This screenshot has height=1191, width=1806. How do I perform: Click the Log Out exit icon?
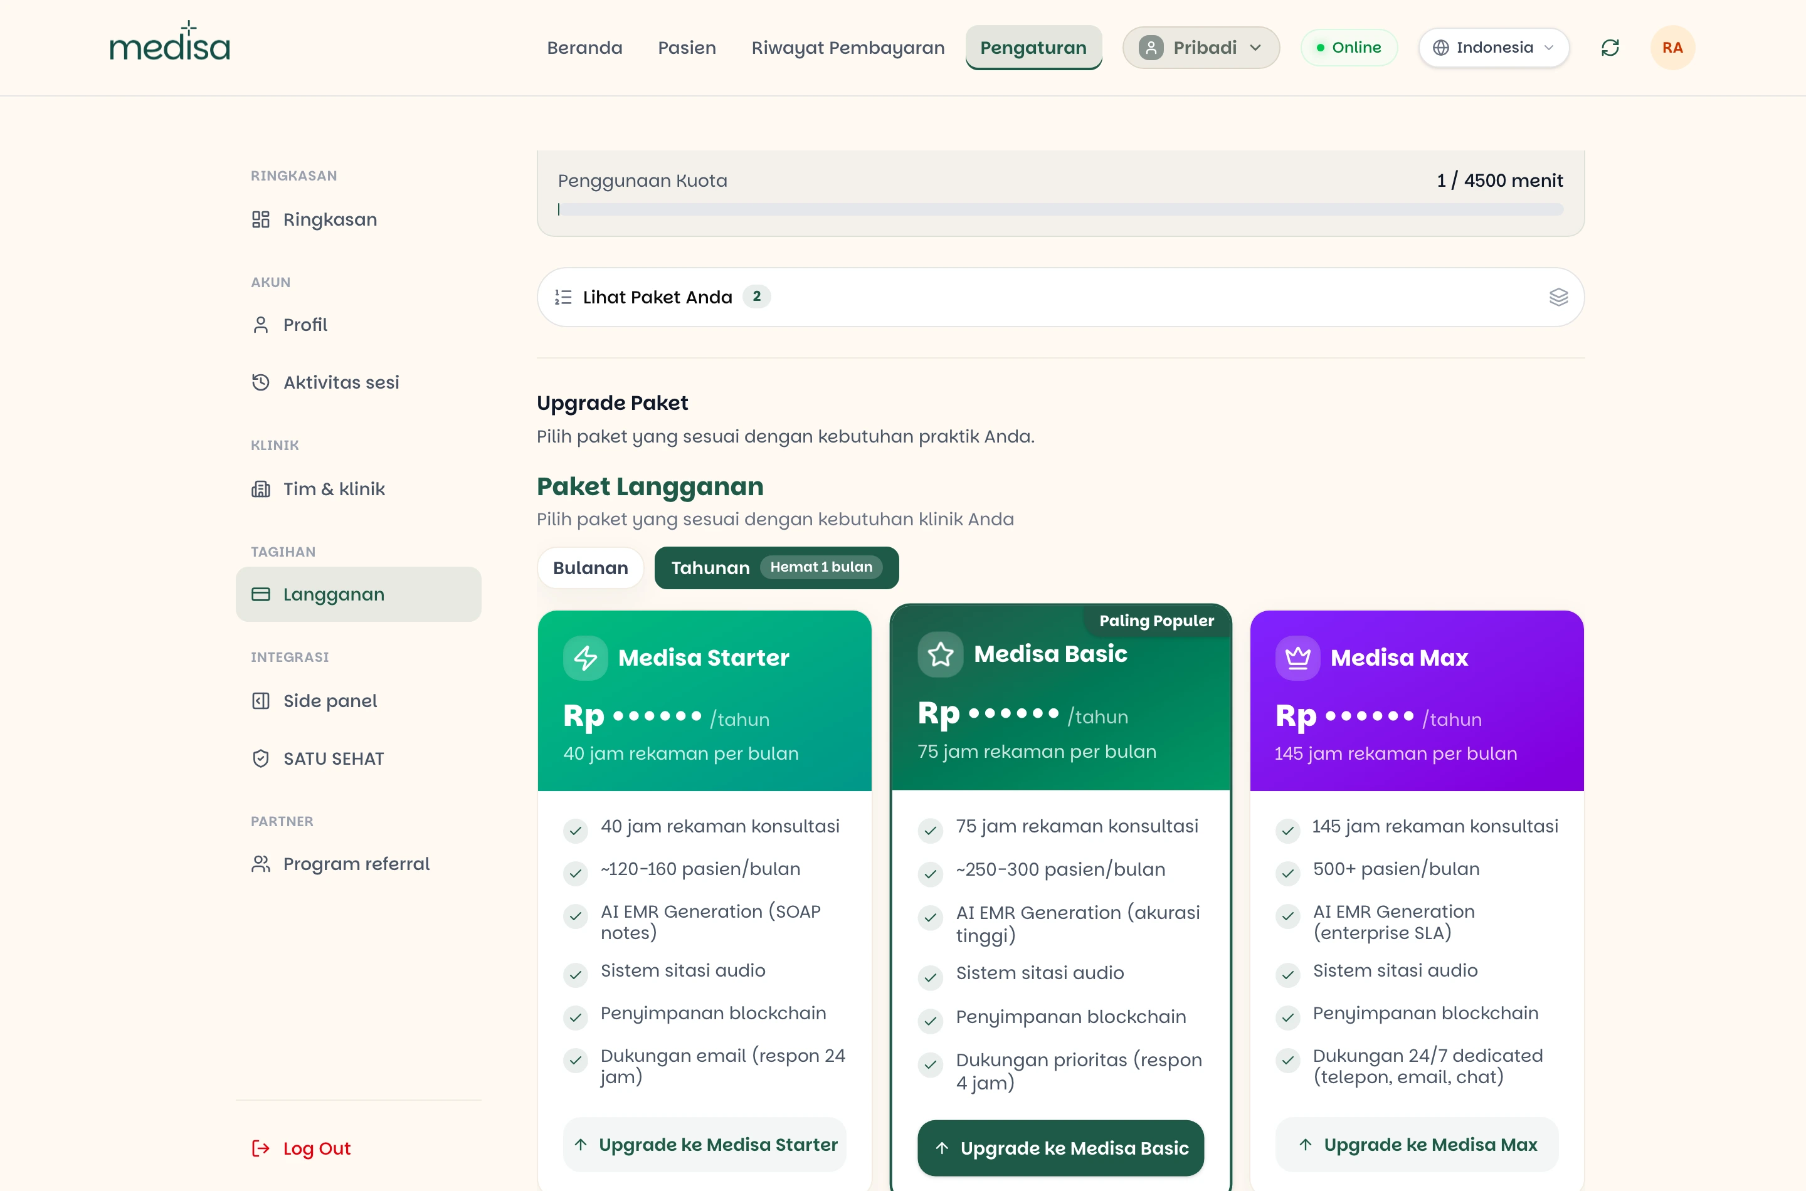pos(261,1148)
